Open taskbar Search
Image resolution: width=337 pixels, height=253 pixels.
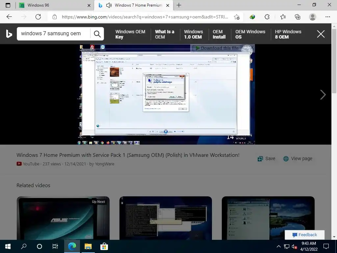coord(24,246)
